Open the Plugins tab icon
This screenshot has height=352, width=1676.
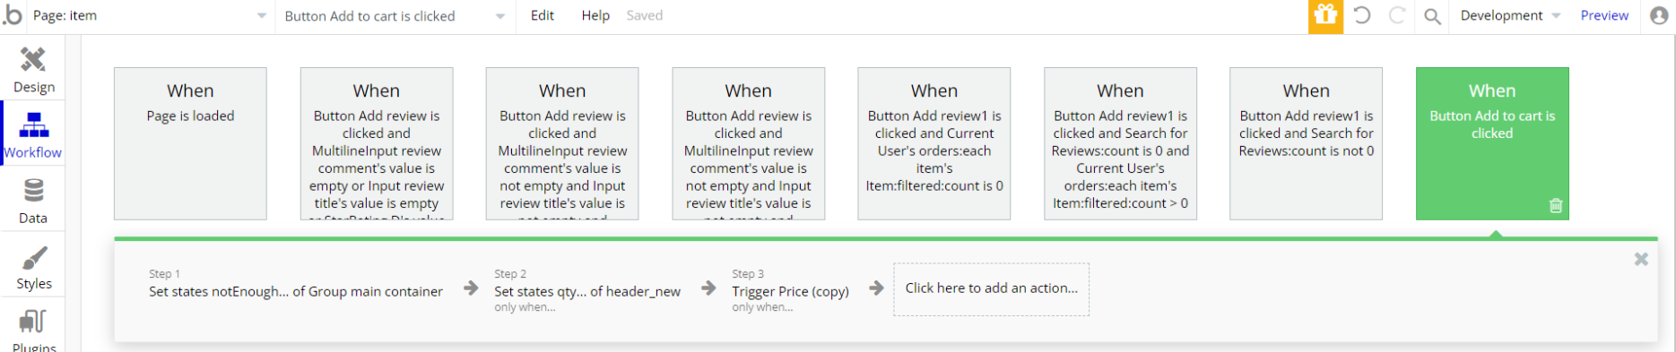tap(33, 321)
